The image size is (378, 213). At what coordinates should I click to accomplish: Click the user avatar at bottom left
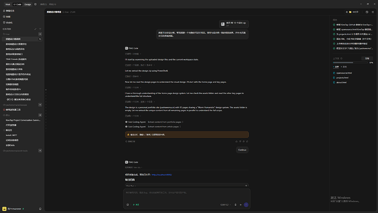click(x=4, y=209)
